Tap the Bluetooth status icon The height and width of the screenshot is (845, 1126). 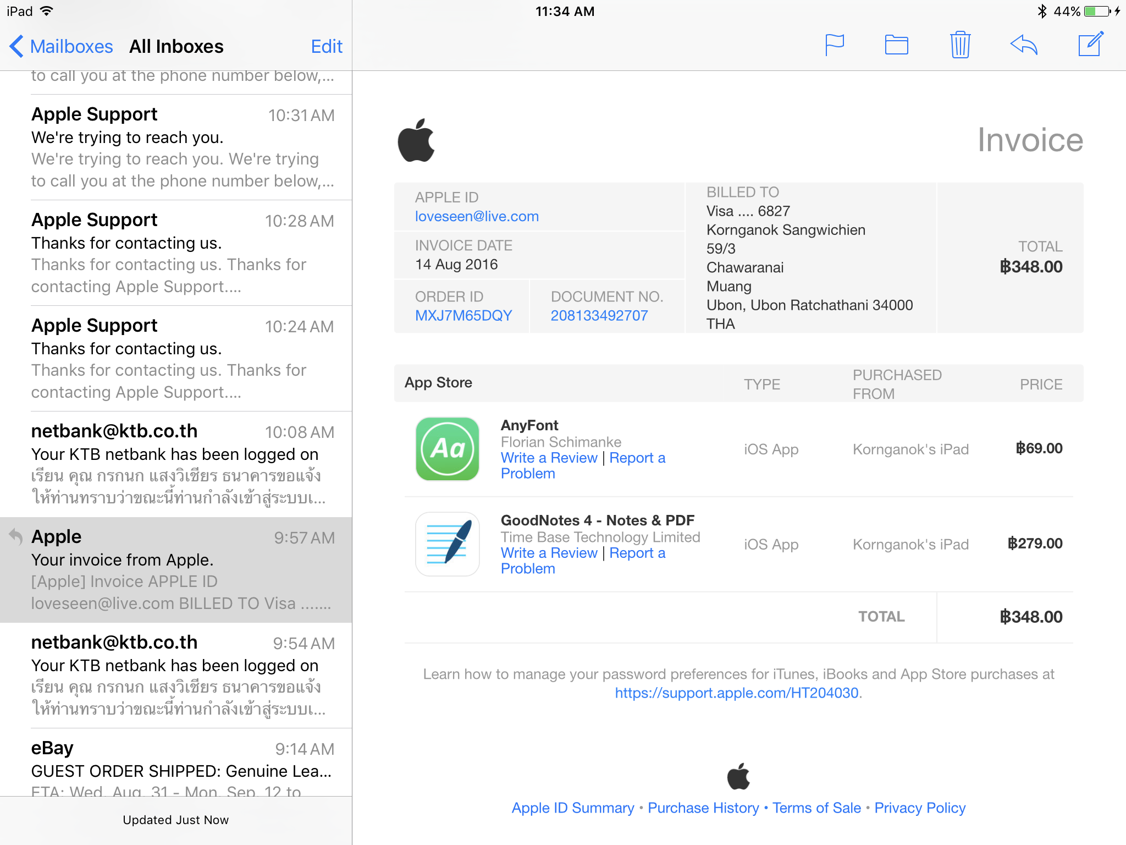(x=1042, y=11)
